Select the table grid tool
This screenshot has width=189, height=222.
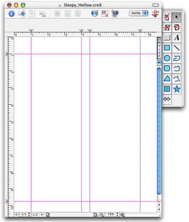pyautogui.click(x=167, y=89)
